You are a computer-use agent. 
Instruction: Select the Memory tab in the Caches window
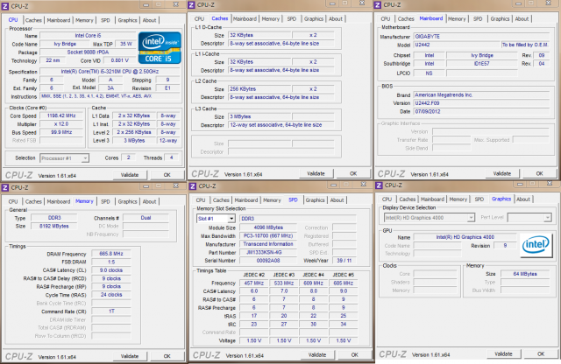coord(272,17)
